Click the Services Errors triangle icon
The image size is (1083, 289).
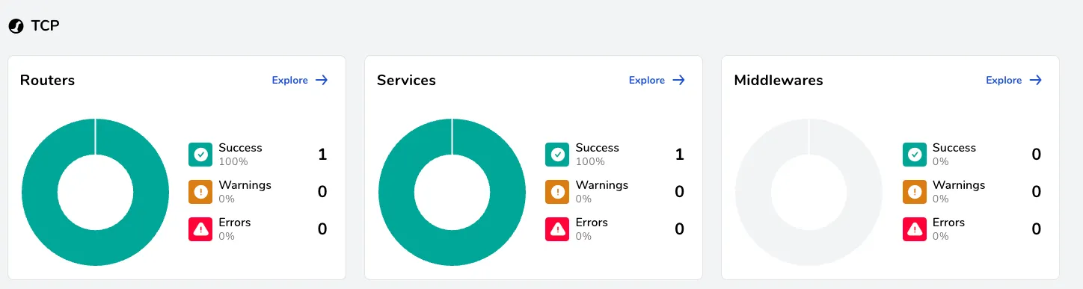click(x=557, y=229)
